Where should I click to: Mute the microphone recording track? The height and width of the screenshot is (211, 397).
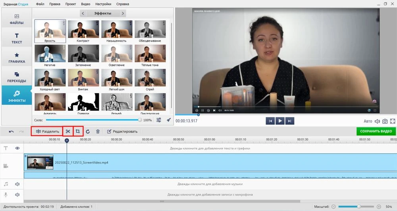(17, 194)
